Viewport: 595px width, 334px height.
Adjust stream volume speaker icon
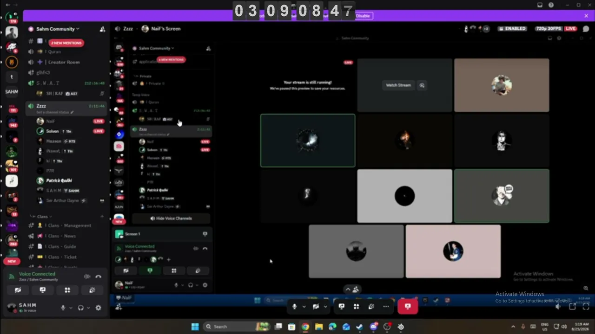tap(558, 306)
